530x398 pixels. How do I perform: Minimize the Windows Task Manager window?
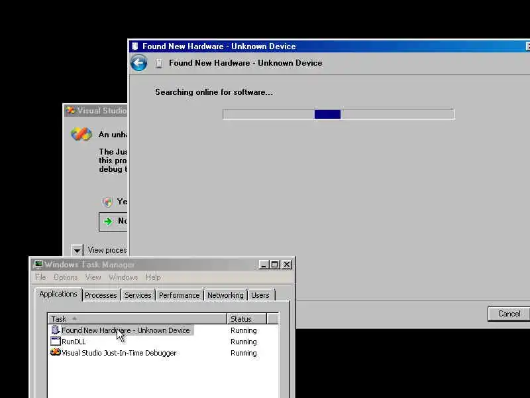point(264,264)
